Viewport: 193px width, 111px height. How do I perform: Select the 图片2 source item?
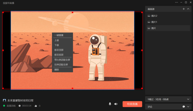(168, 16)
